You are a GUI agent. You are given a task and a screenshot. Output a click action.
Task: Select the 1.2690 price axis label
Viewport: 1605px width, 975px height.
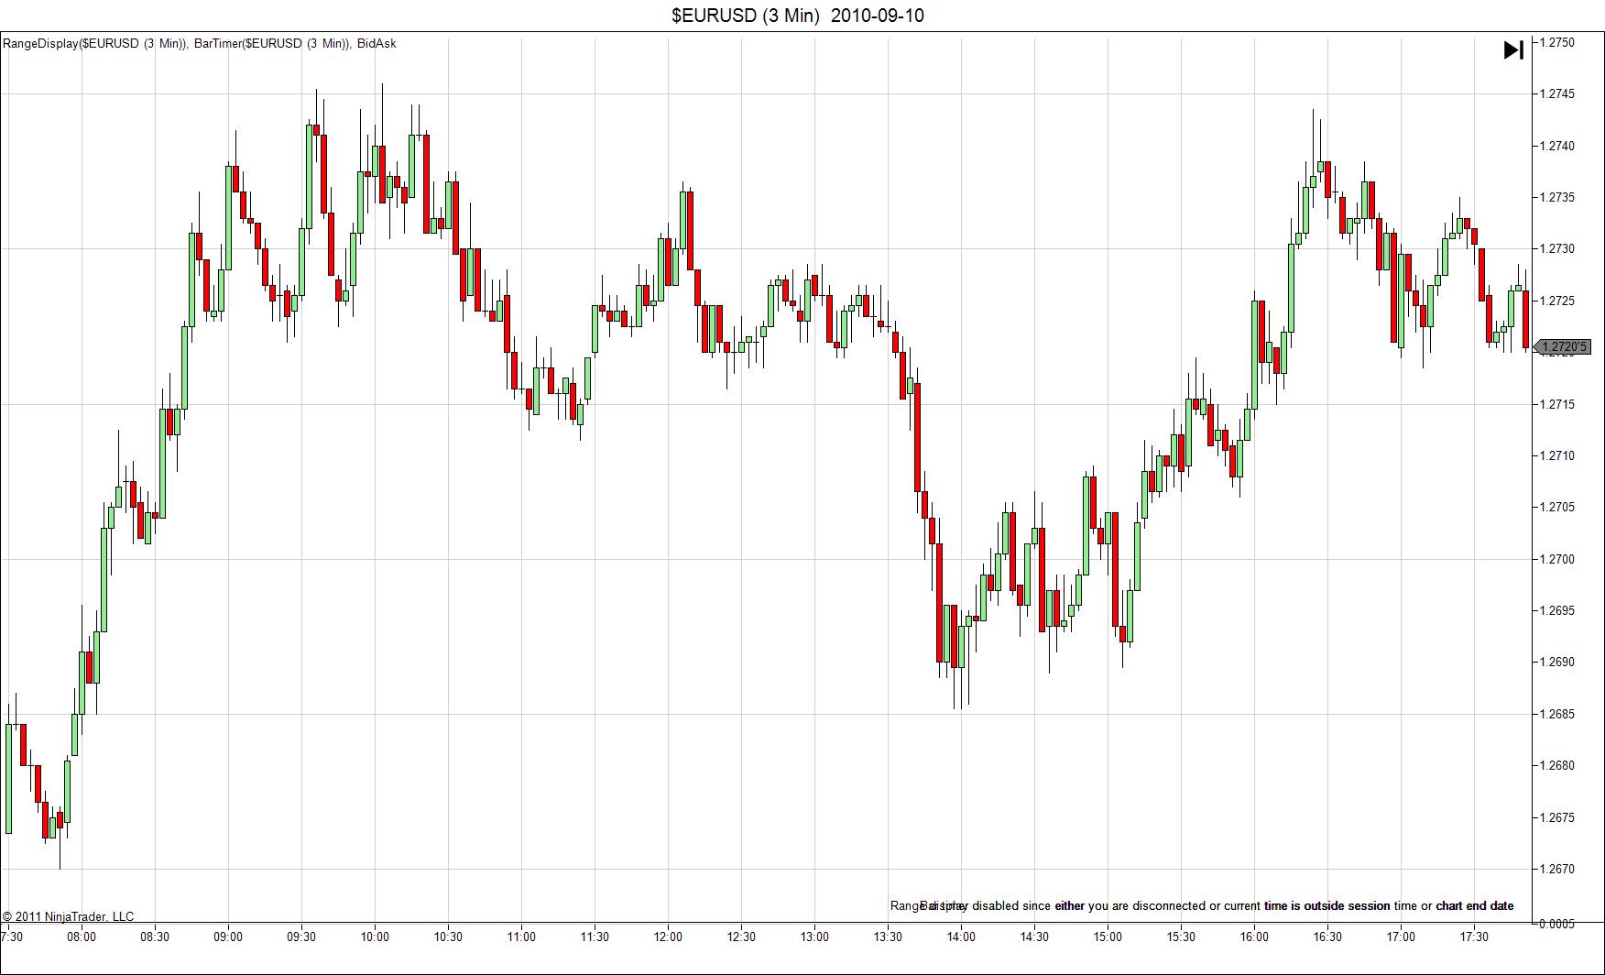click(1557, 662)
